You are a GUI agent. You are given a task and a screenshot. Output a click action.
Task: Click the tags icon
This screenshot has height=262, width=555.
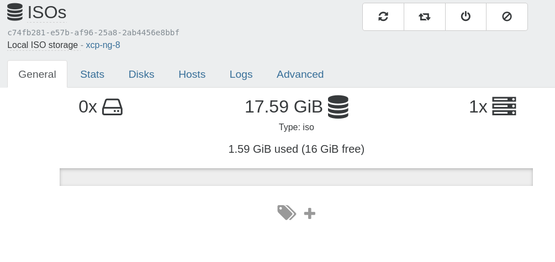pos(287,213)
